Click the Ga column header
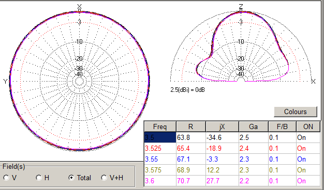 click(253, 126)
